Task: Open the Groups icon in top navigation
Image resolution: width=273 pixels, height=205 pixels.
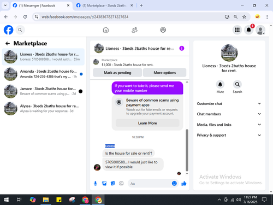Action: coord(163,30)
